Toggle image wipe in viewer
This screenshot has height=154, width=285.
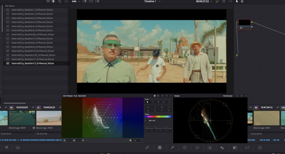pyautogui.click(x=85, y=1)
